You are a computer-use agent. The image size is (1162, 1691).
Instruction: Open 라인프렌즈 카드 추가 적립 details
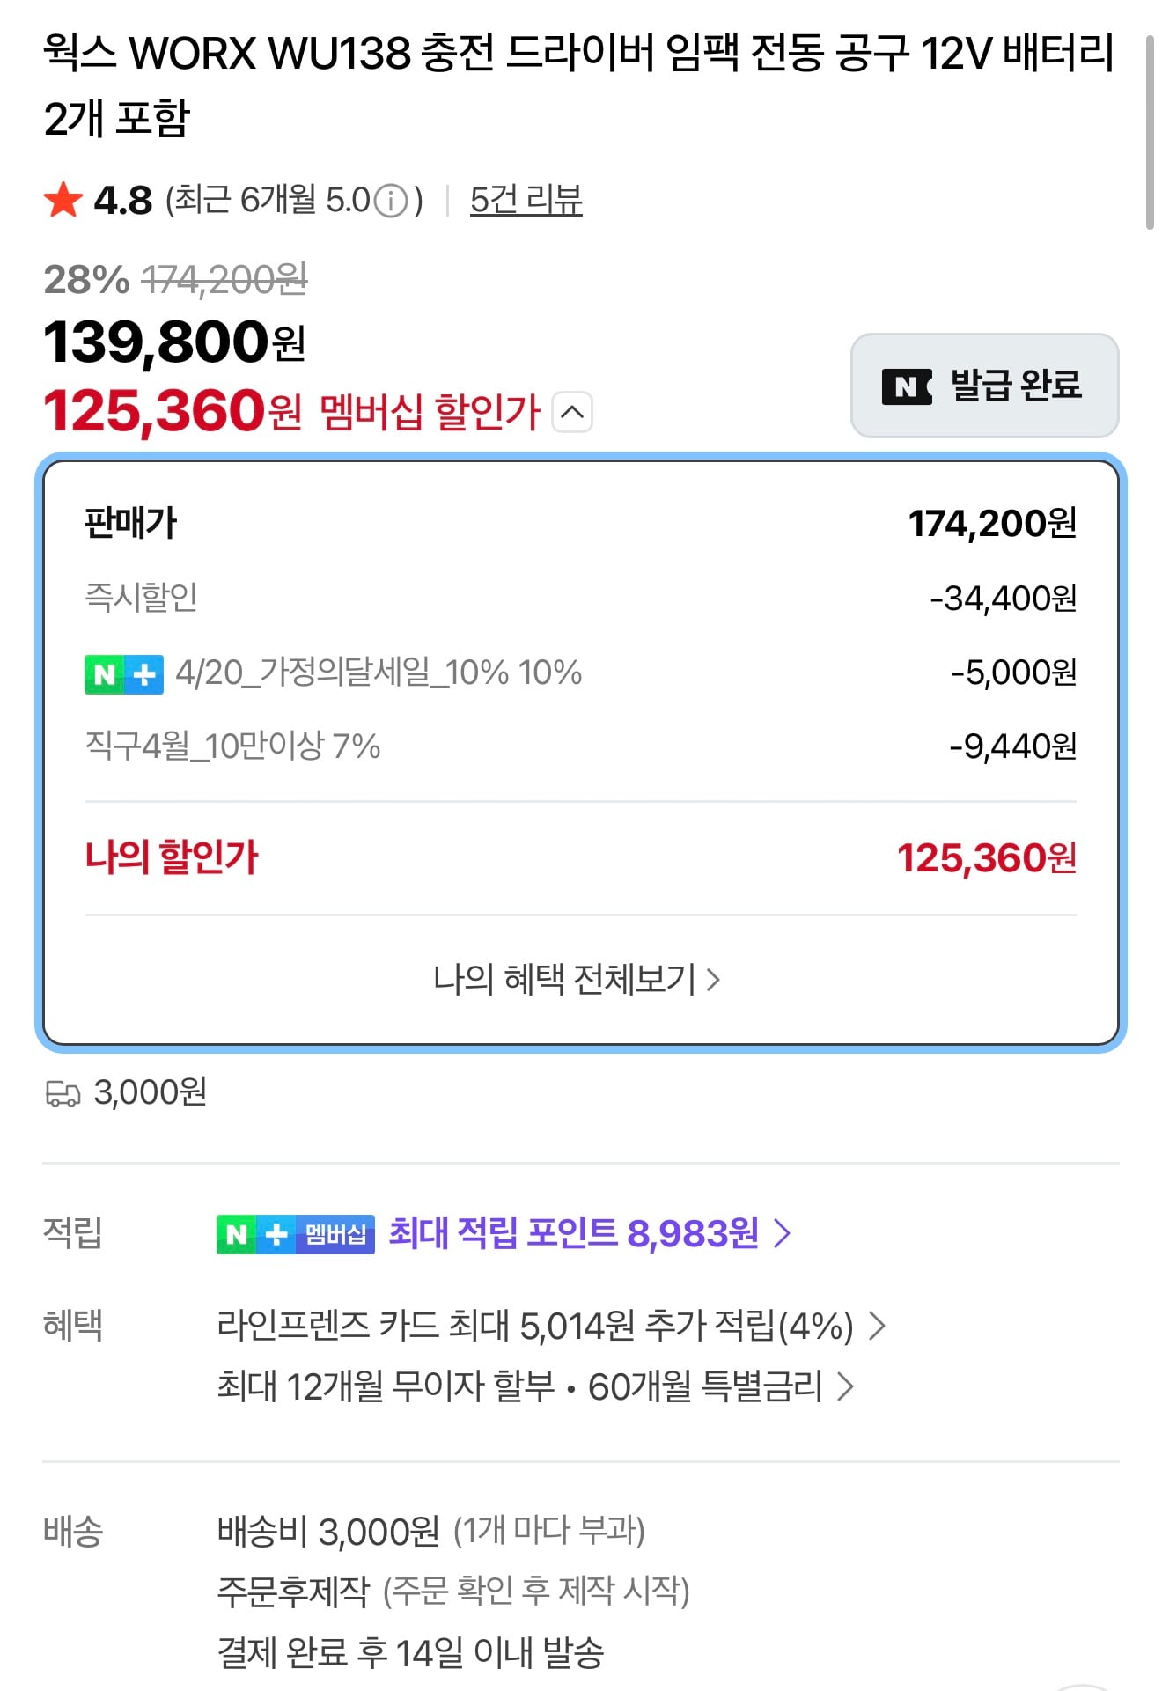(550, 1326)
